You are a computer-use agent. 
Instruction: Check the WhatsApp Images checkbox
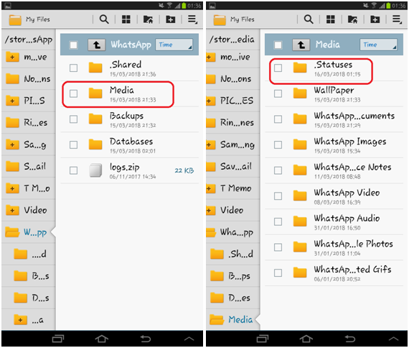coord(278,145)
